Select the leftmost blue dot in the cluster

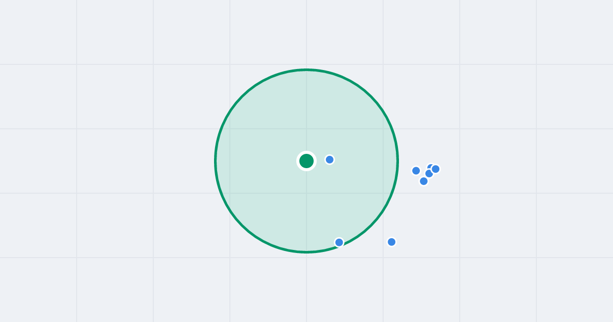tap(416, 171)
